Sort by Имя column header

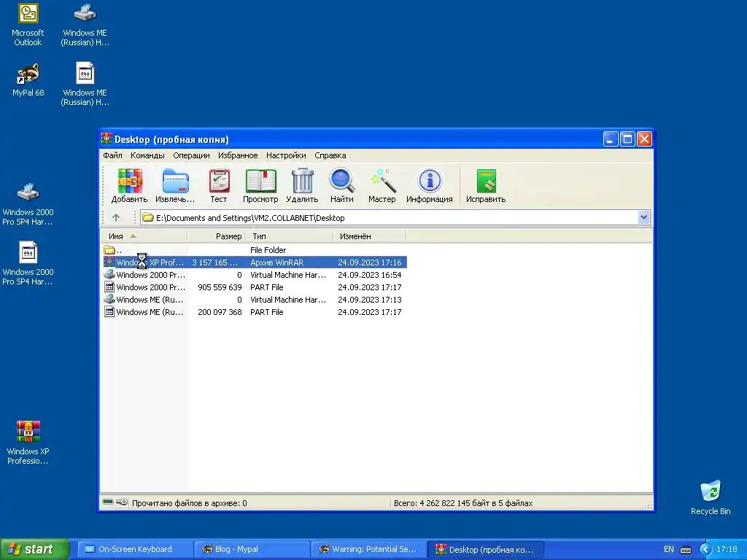[144, 236]
